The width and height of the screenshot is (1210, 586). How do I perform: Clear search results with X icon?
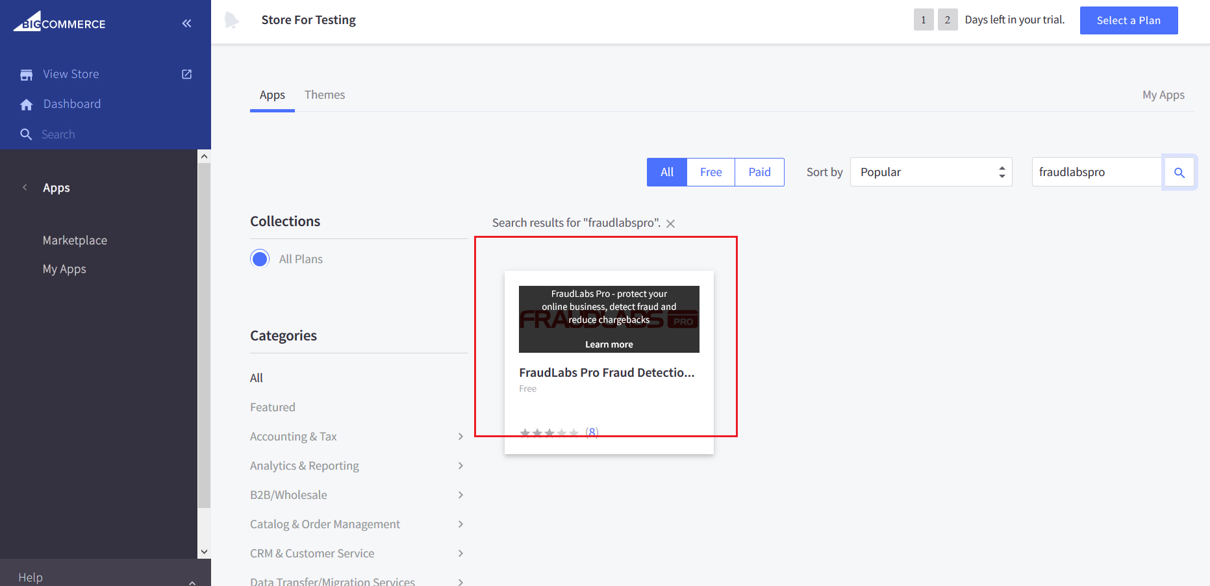pos(670,223)
